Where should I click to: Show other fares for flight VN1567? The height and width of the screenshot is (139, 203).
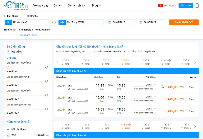point(144,113)
